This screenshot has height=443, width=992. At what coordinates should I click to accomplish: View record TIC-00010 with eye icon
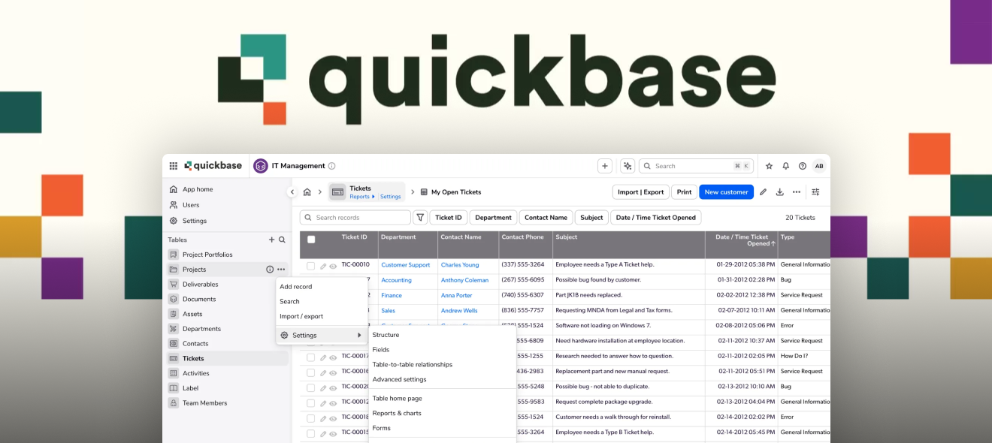[333, 266]
